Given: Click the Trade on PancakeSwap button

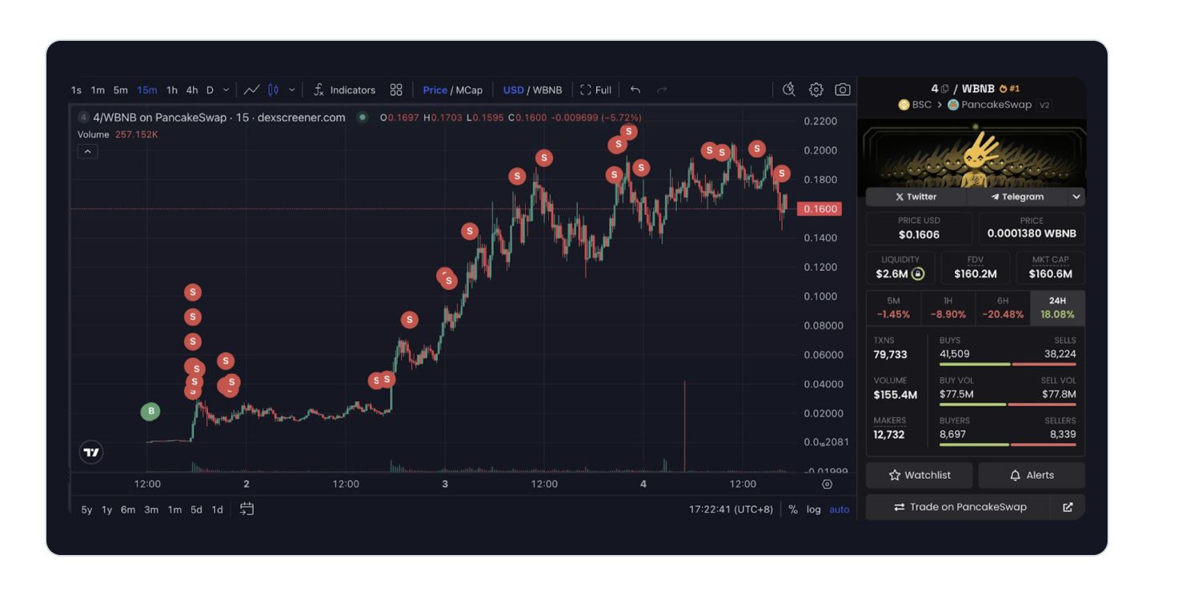Looking at the screenshot, I should [x=959, y=507].
